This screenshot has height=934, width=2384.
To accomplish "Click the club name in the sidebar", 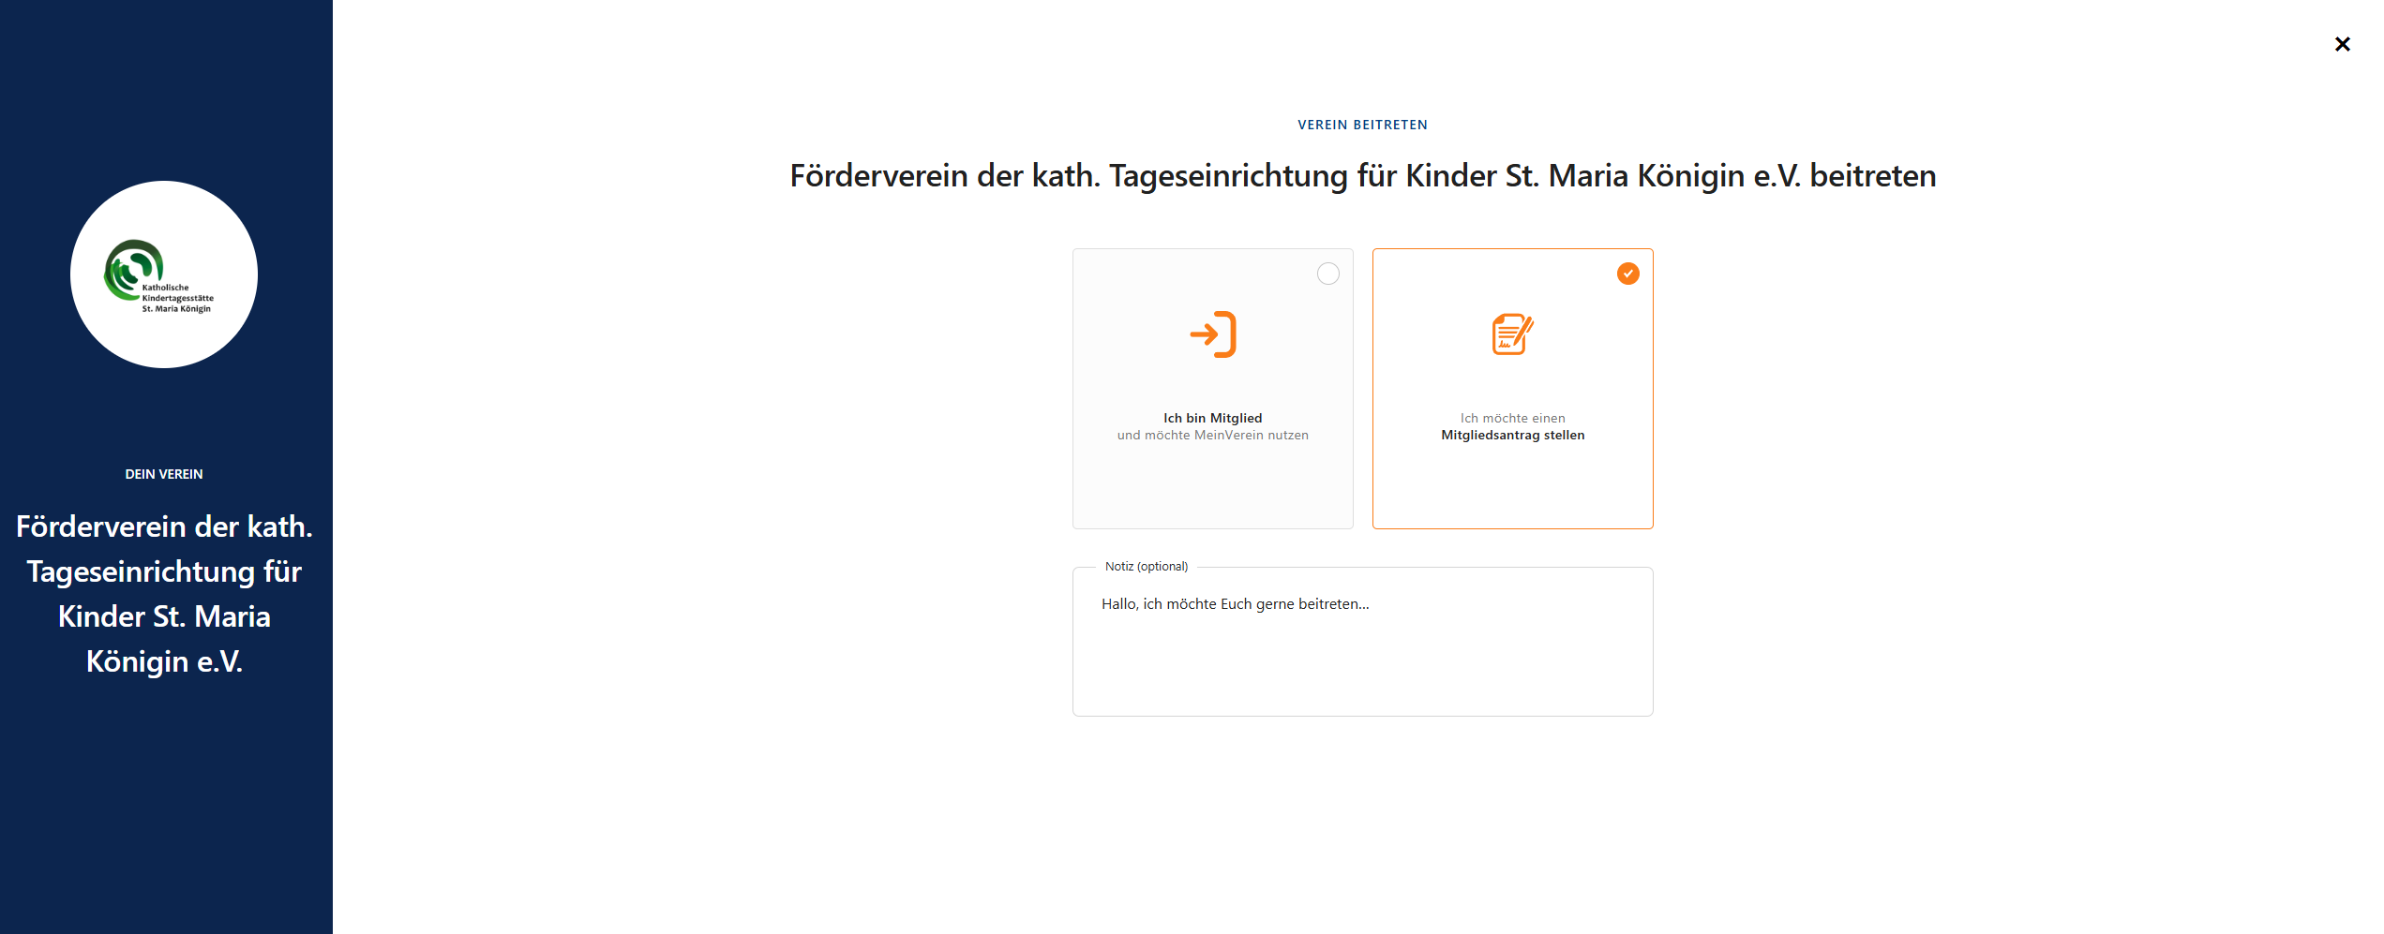I will coord(164,594).
